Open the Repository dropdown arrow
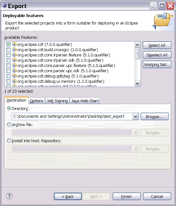The image size is (176, 206). [x=136, y=149]
